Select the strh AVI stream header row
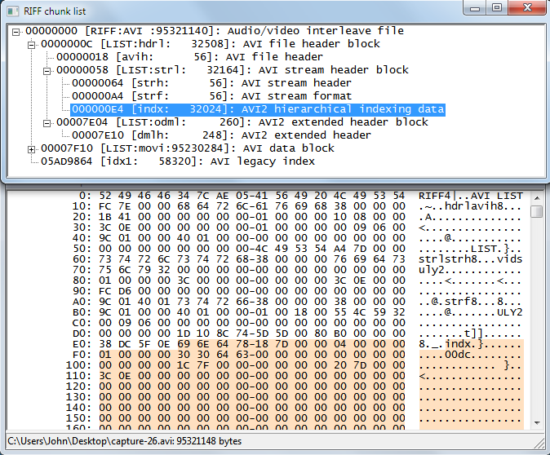Screen dimensions: 550x455 pos(211,83)
